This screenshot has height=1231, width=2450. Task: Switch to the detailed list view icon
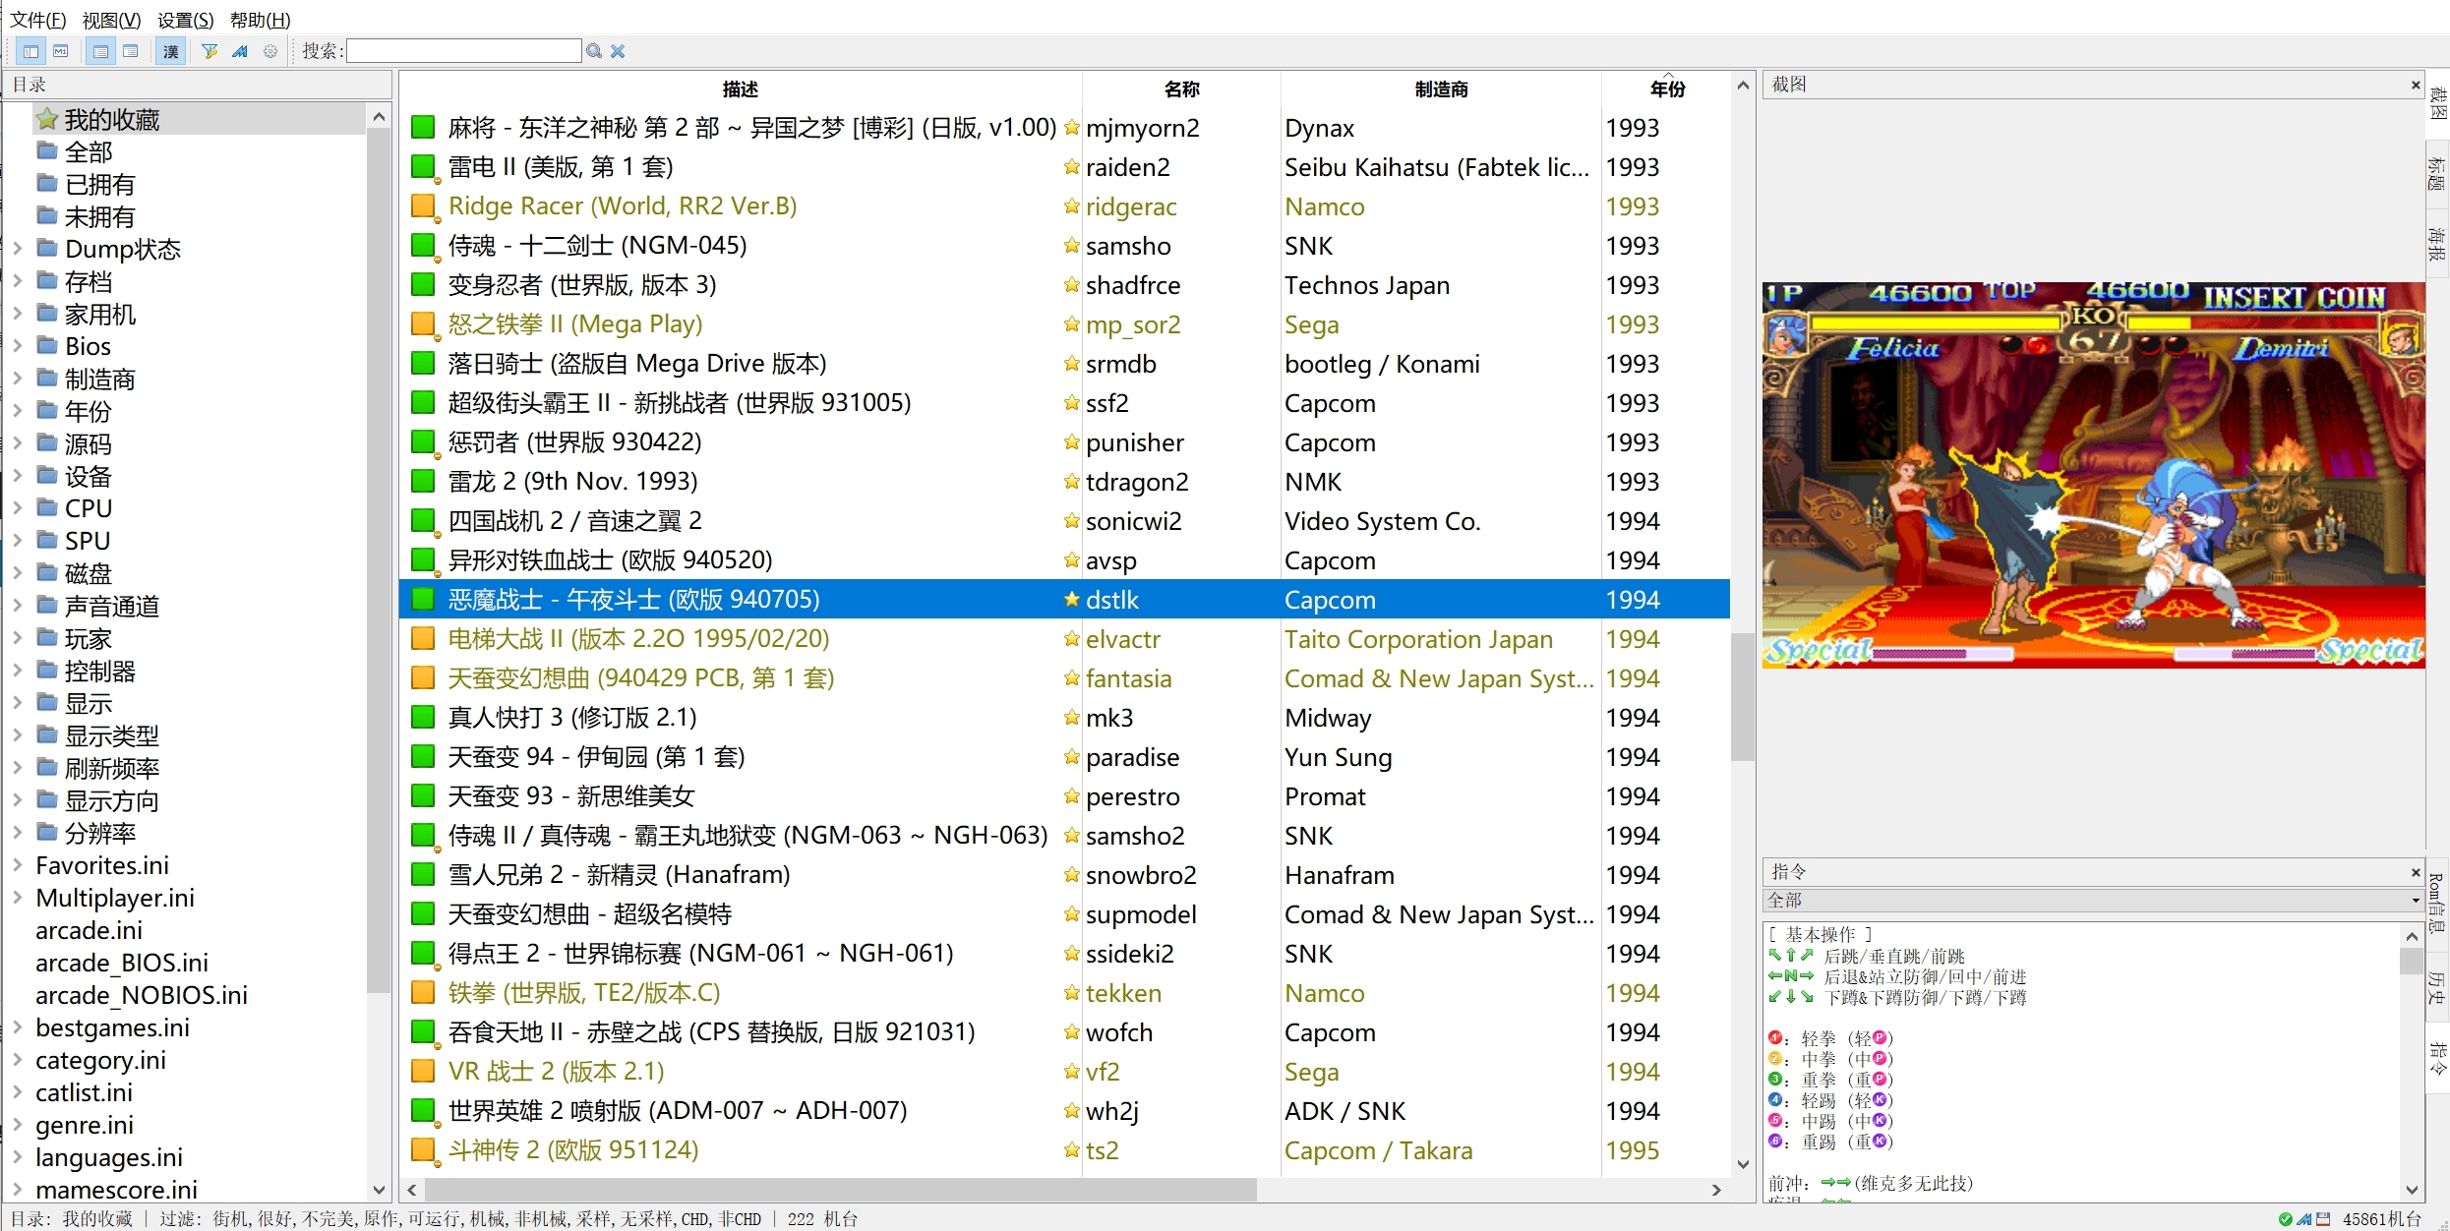pos(100,51)
